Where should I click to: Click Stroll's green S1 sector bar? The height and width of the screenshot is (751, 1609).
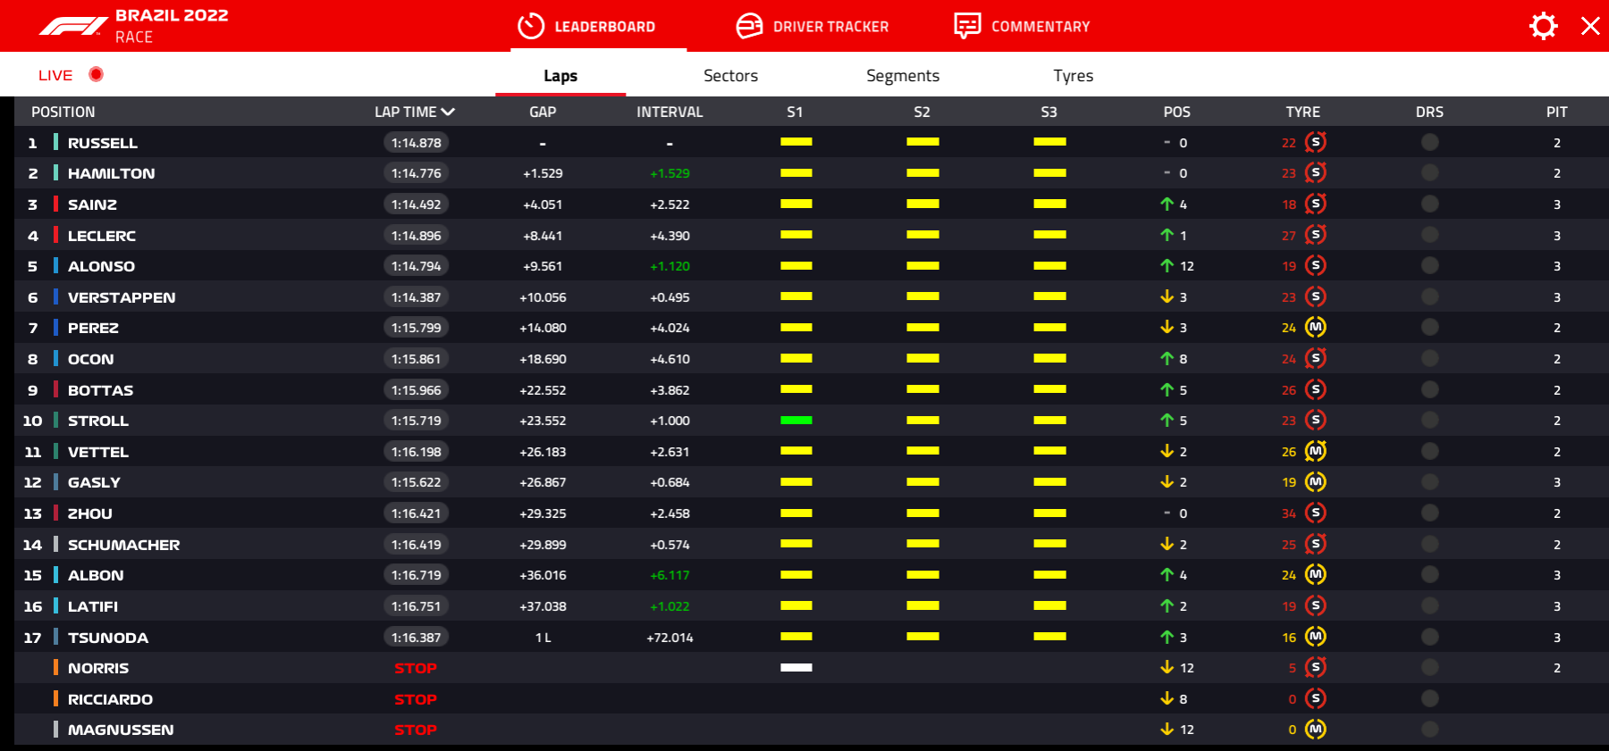796,420
